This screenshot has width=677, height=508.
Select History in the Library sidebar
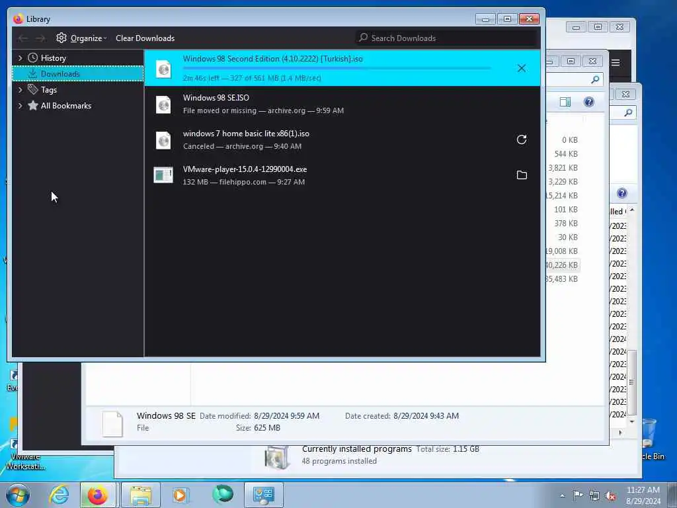pos(53,58)
